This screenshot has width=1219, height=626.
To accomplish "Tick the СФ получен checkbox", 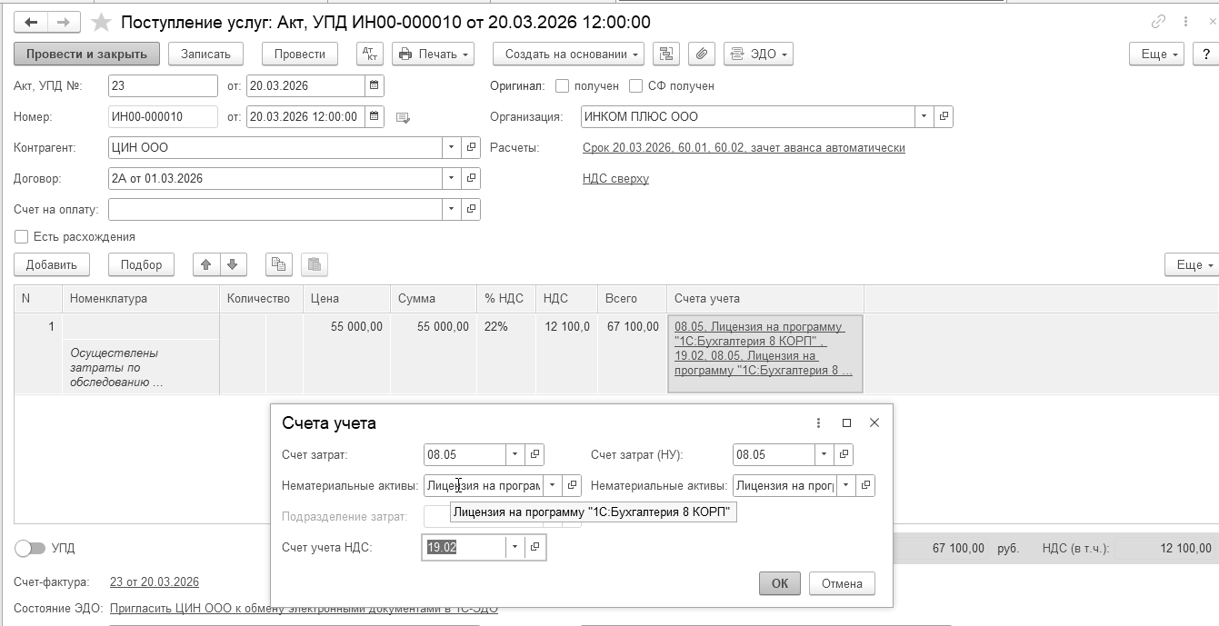I will click(x=634, y=86).
